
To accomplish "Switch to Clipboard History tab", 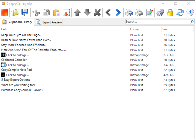I will (17, 22).
